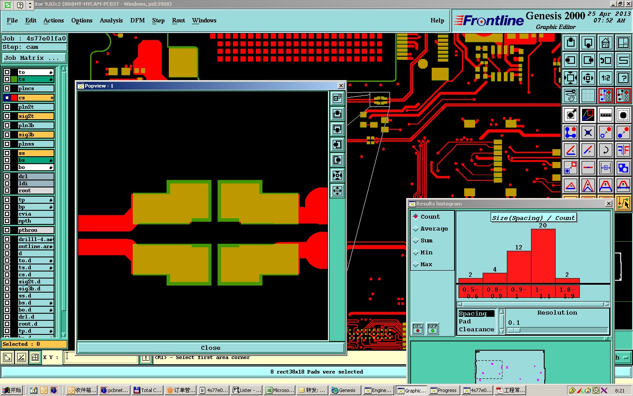
Task: Open the Analysis menu
Action: (111, 20)
